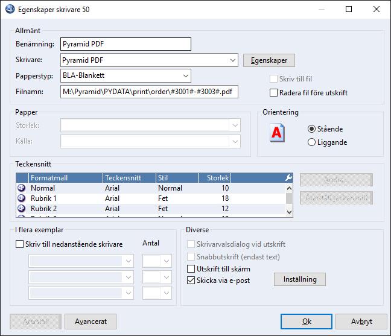This screenshot has width=391, height=336.
Task: Open the Inställning button for e-post
Action: point(300,279)
